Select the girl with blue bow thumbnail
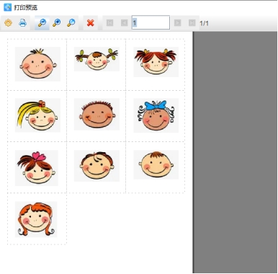 [156, 115]
